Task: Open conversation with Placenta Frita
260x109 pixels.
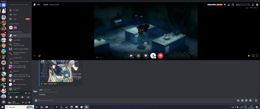Action: (19, 80)
